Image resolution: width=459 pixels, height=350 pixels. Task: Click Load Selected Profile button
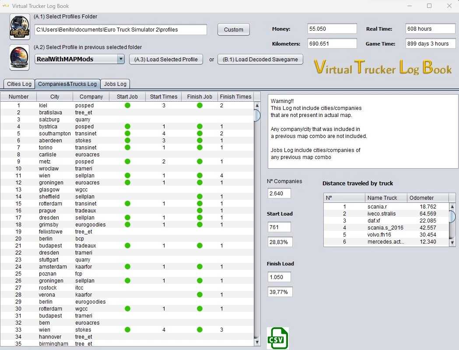point(166,60)
